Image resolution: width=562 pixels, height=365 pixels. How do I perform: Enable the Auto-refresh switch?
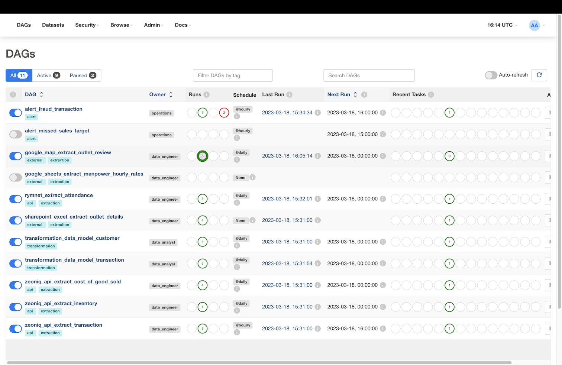coord(491,75)
